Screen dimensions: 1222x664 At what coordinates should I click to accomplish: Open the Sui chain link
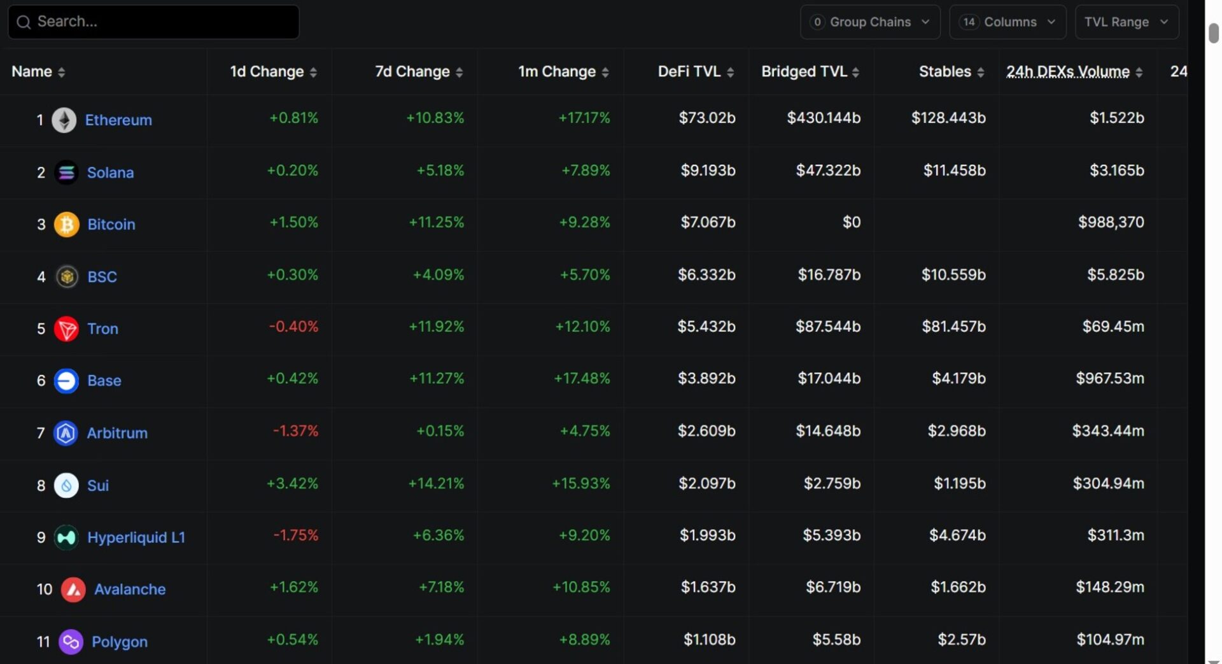pos(98,485)
